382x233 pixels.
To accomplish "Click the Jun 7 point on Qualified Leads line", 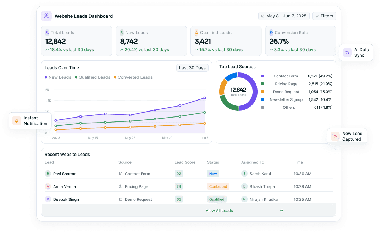I will 205,113.
